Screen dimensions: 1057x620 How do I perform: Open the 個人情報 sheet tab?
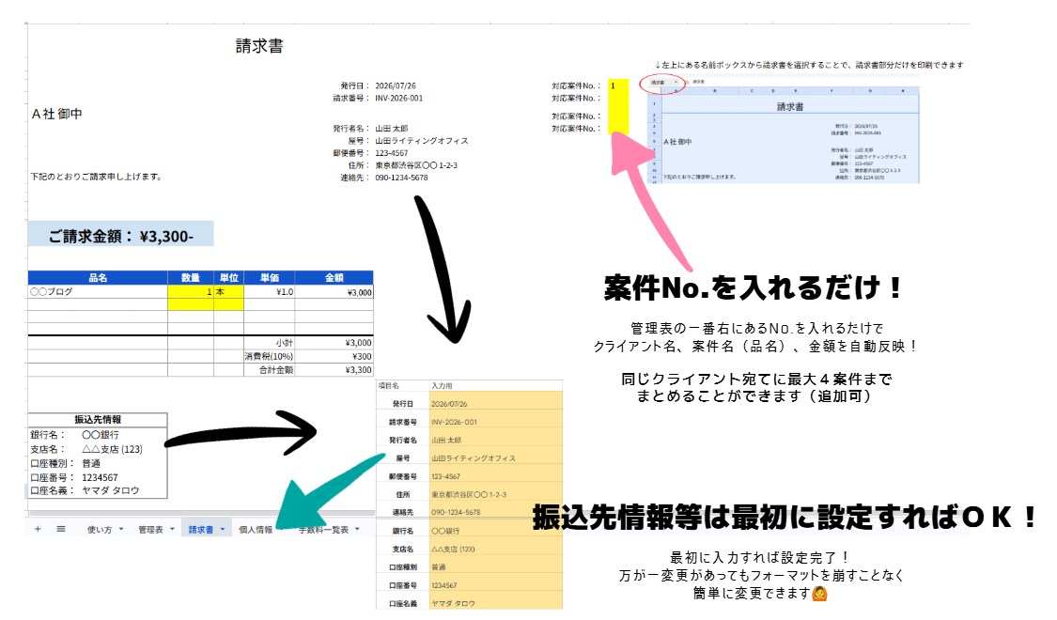256,530
